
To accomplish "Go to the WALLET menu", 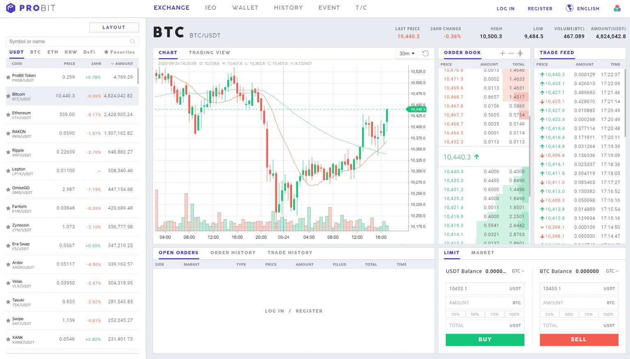I will click(245, 8).
